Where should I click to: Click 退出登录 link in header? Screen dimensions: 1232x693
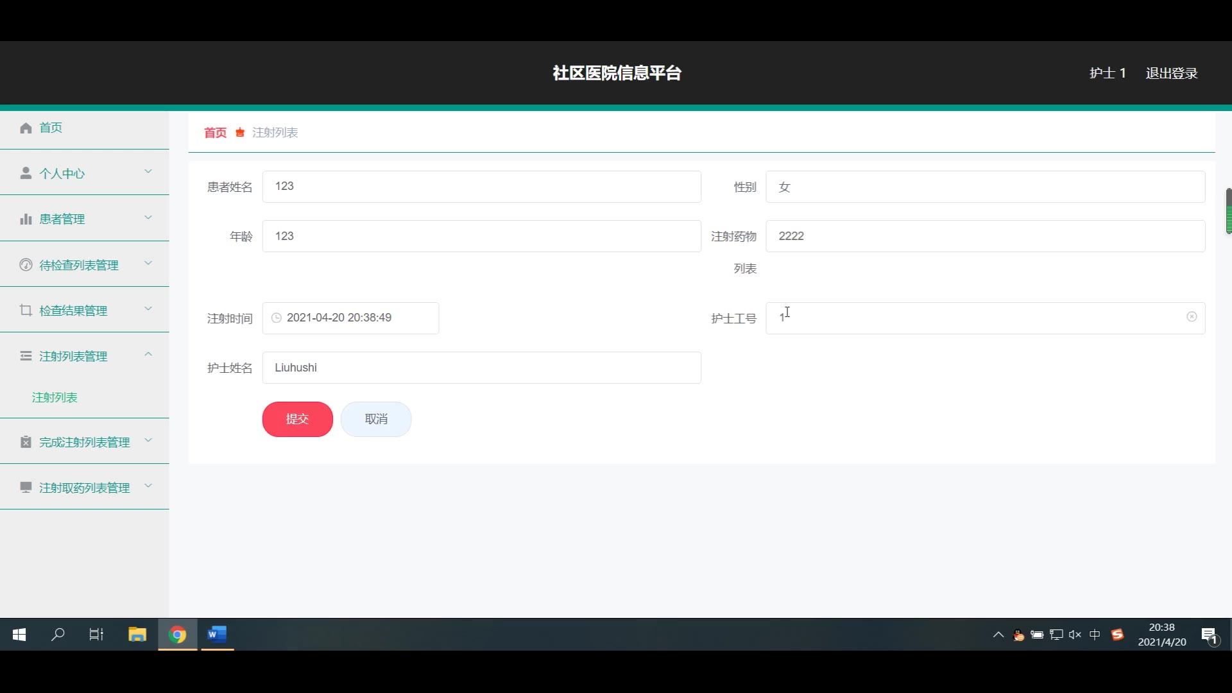click(1171, 73)
